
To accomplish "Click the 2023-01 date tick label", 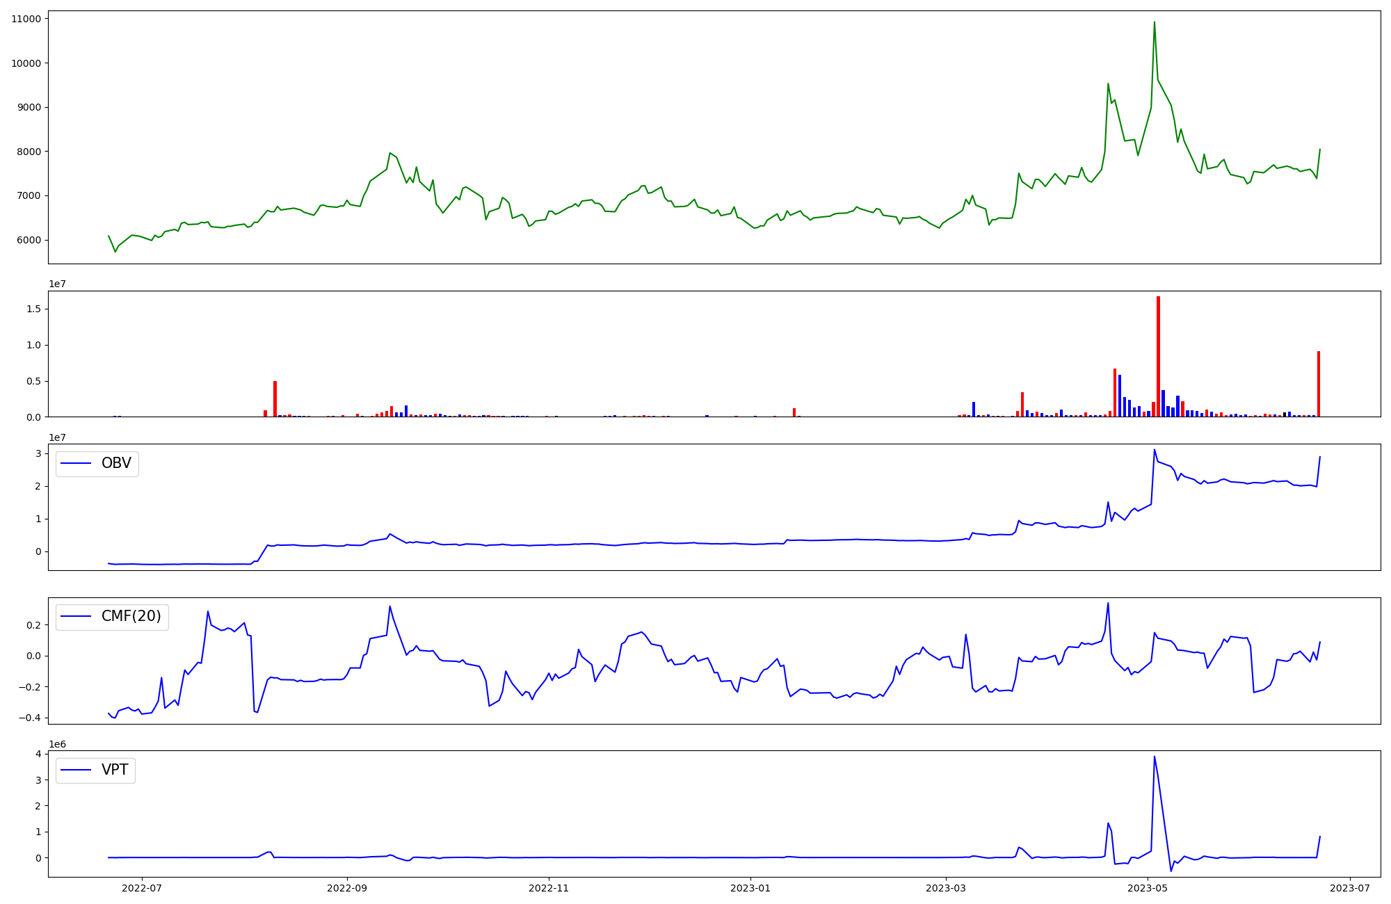I will pos(751,888).
